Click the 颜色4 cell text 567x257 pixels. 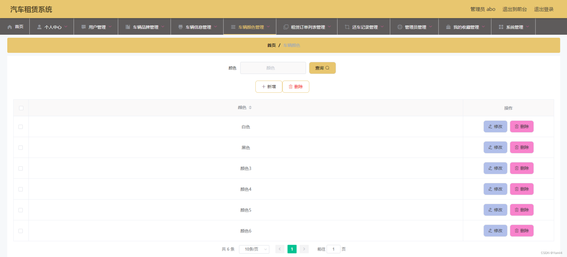[x=246, y=189]
